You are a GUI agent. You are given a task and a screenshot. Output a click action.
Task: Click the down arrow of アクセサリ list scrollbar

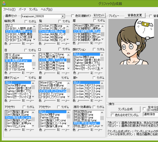tap(33, 125)
